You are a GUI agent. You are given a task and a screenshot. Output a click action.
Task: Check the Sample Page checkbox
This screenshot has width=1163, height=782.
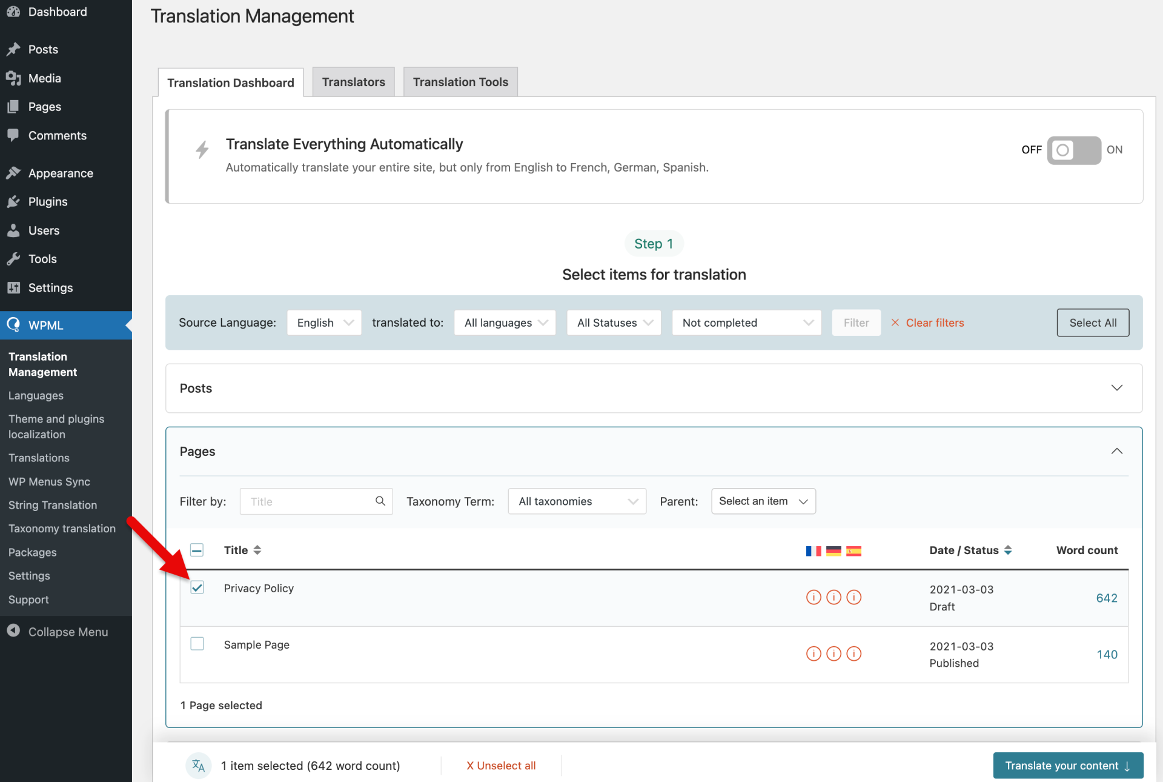tap(197, 643)
